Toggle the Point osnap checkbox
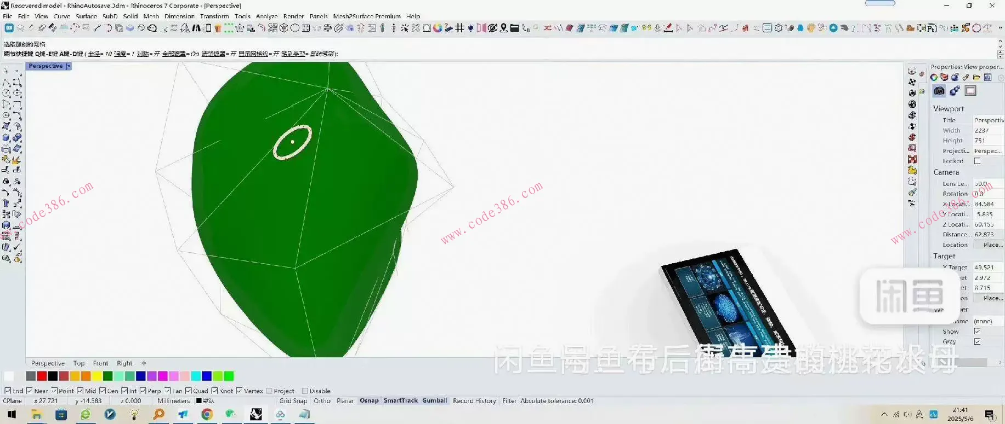This screenshot has height=424, width=1005. pos(54,391)
